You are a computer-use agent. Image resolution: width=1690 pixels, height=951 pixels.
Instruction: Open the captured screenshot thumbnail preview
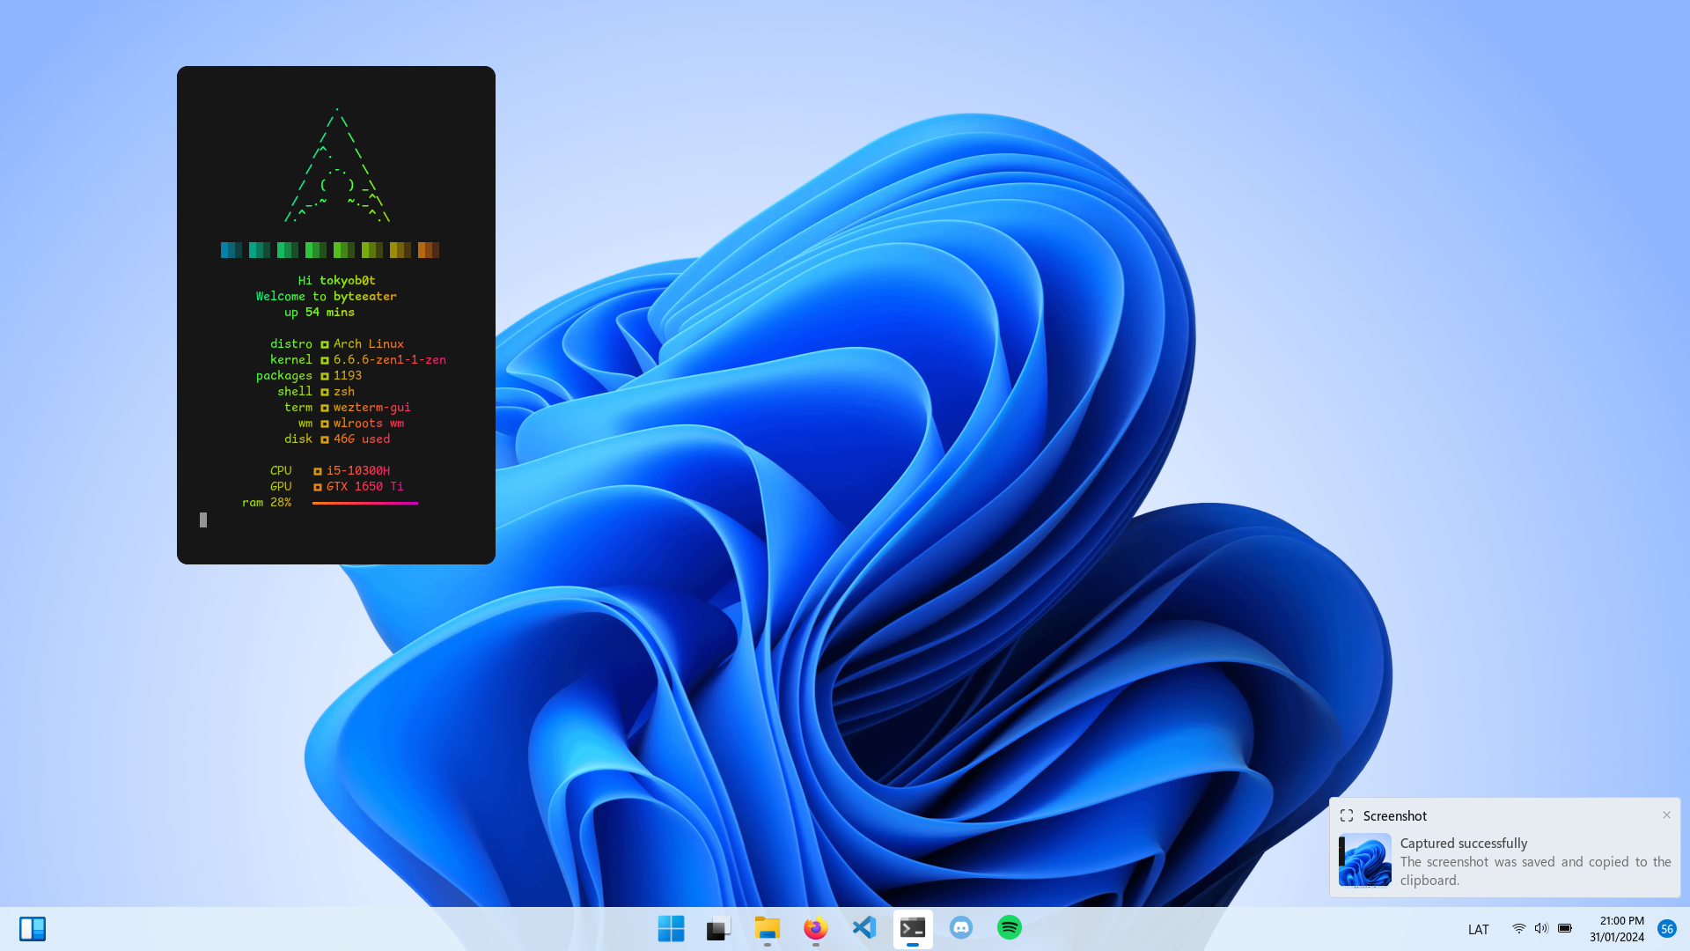[x=1365, y=860]
